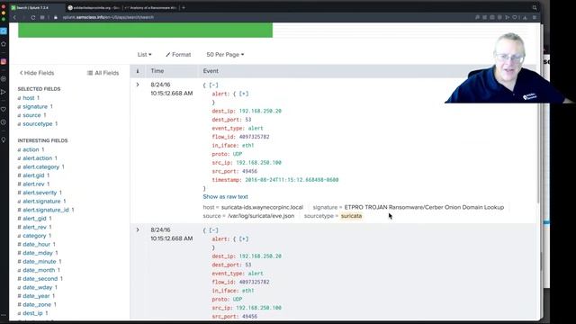The image size is (576, 324).
Task: Click flow_id value 4097325782 in first event
Action: [x=254, y=137]
